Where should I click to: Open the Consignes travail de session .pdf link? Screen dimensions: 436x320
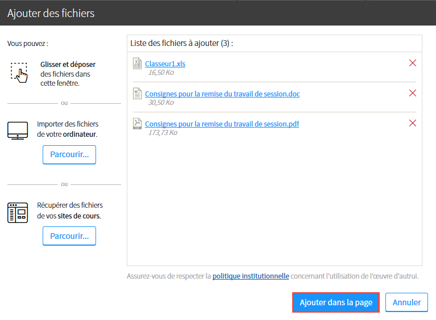(x=222, y=124)
